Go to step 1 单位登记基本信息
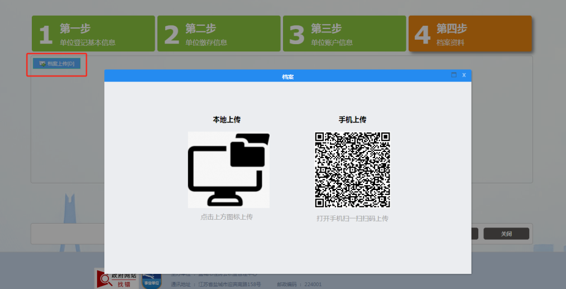The width and height of the screenshot is (566, 289). pos(93,34)
